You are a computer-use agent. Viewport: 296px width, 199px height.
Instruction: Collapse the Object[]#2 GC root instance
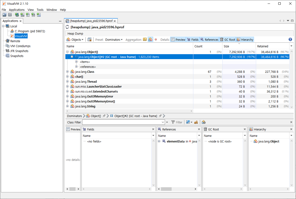(72, 57)
